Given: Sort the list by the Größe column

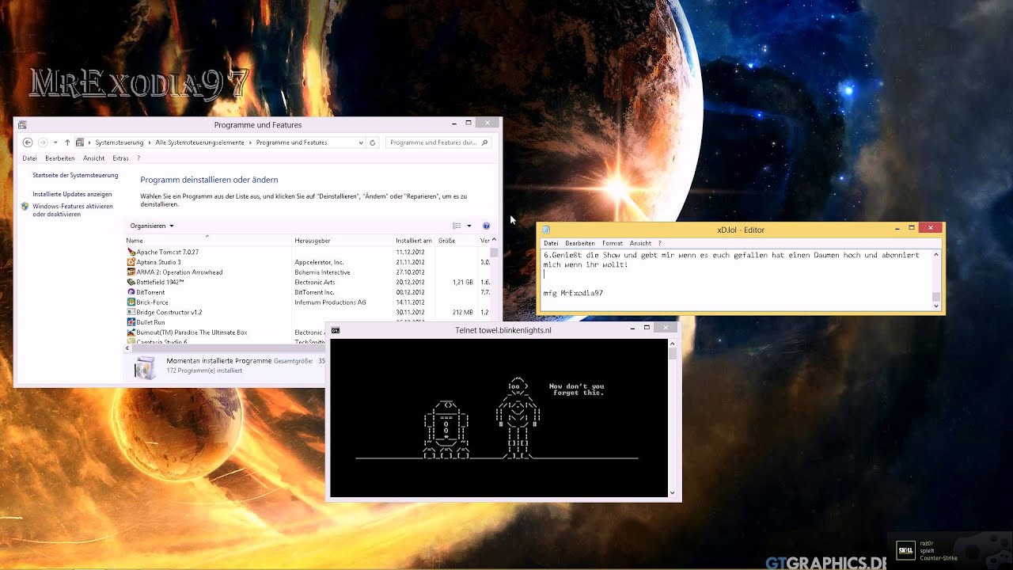Looking at the screenshot, I should (457, 240).
